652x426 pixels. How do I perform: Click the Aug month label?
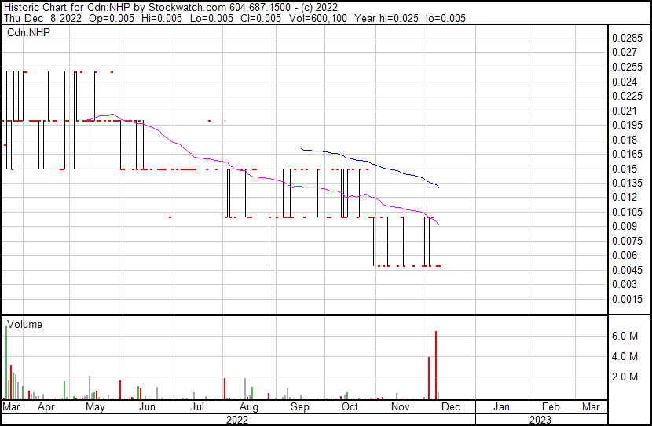[248, 407]
